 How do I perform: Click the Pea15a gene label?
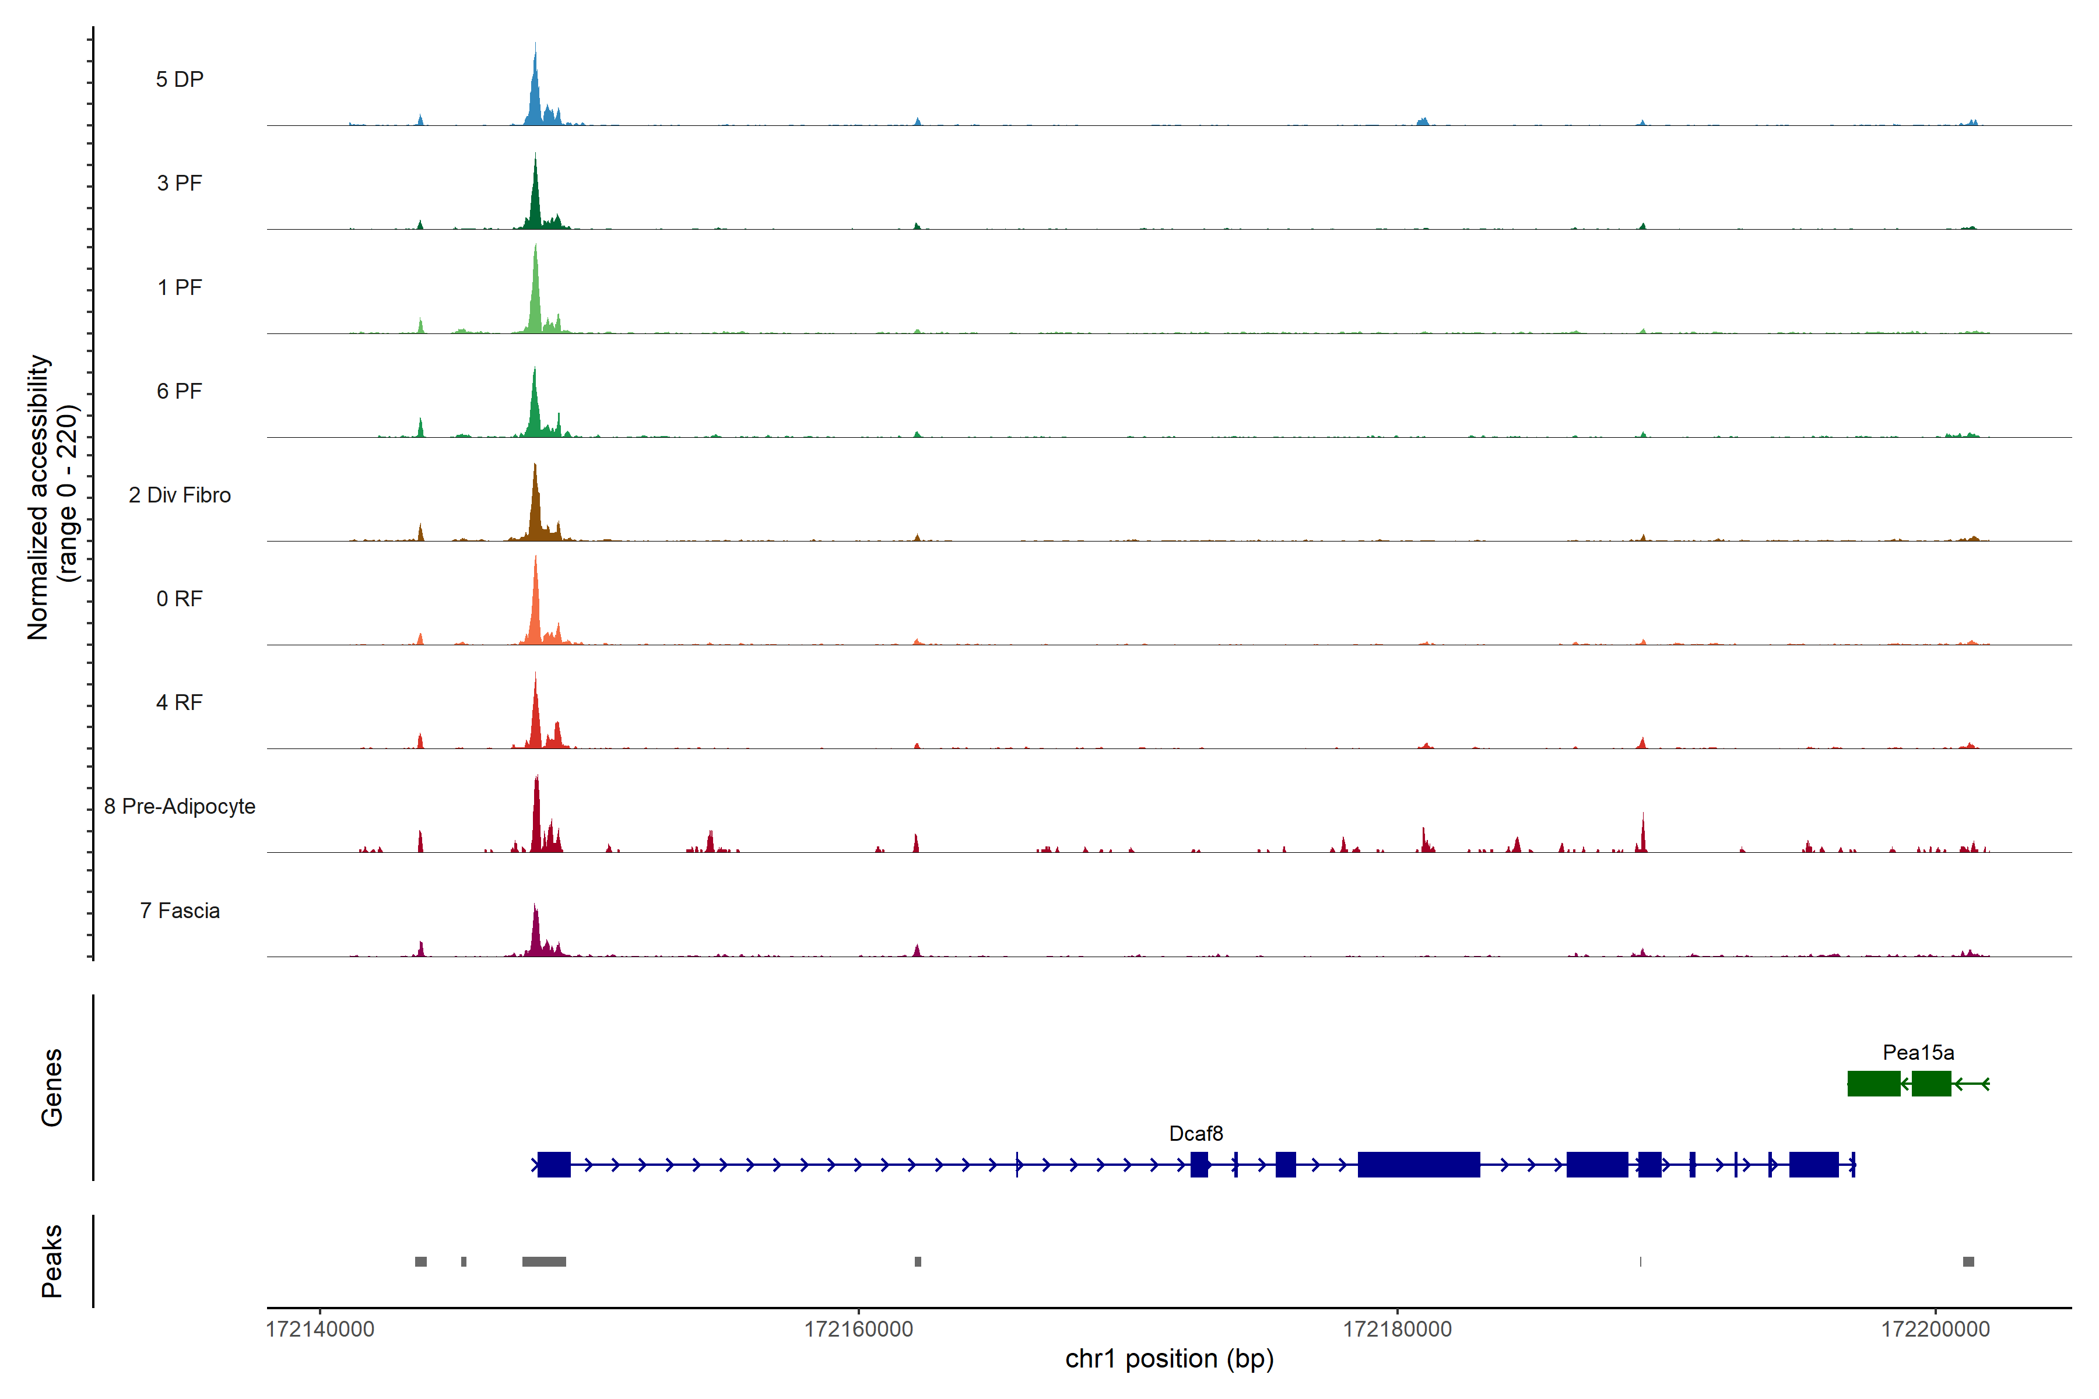click(x=1918, y=1053)
